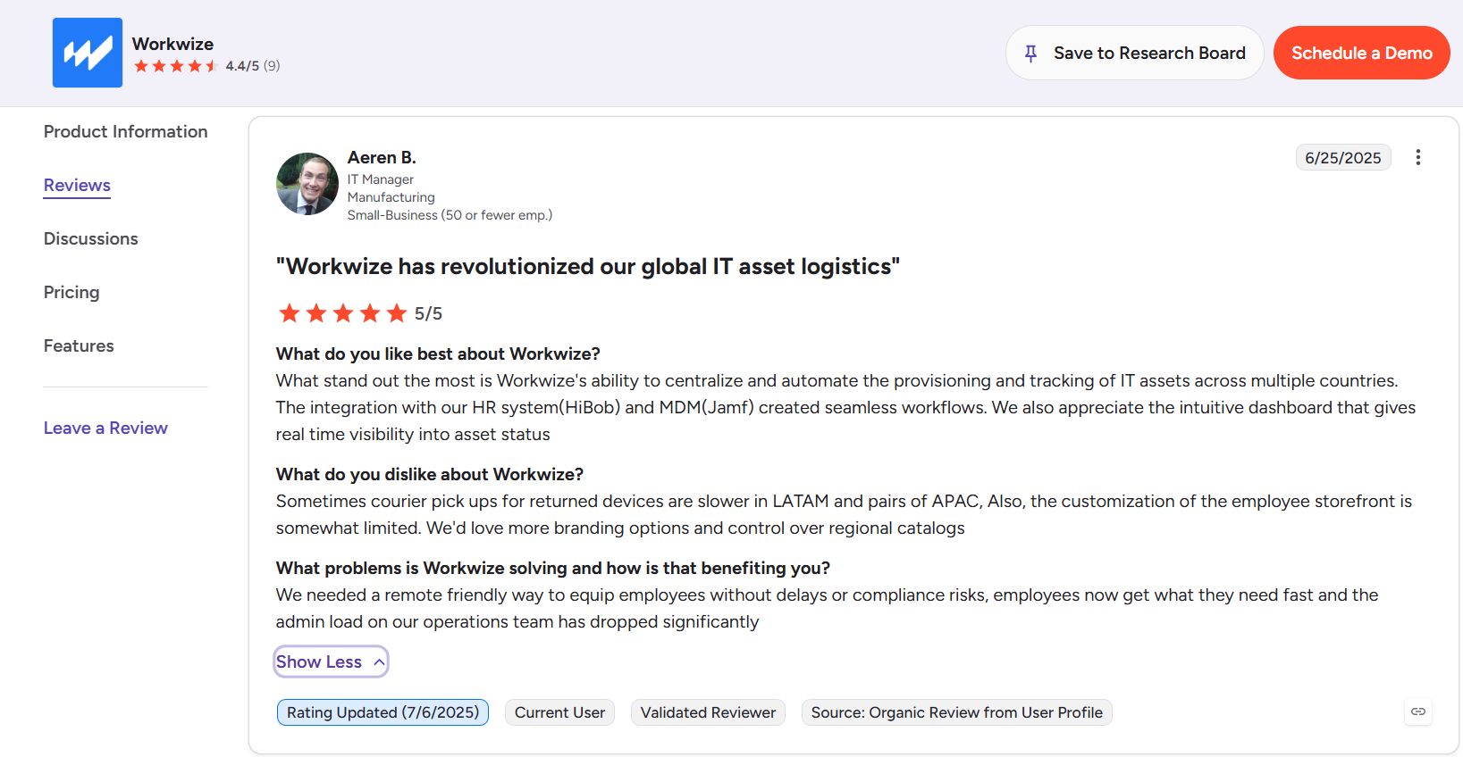Click the 5/5 rating text

(x=428, y=313)
